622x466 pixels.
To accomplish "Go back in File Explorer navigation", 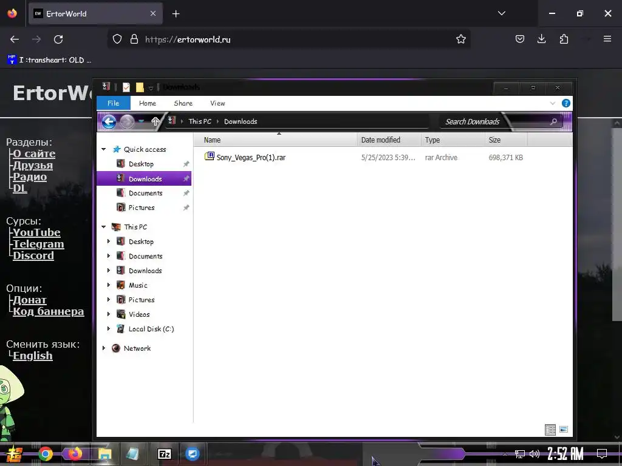I will point(109,121).
